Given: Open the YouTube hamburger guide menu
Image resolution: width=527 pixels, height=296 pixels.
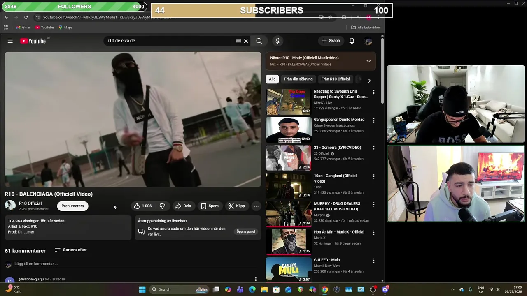Looking at the screenshot, I should click(x=10, y=41).
